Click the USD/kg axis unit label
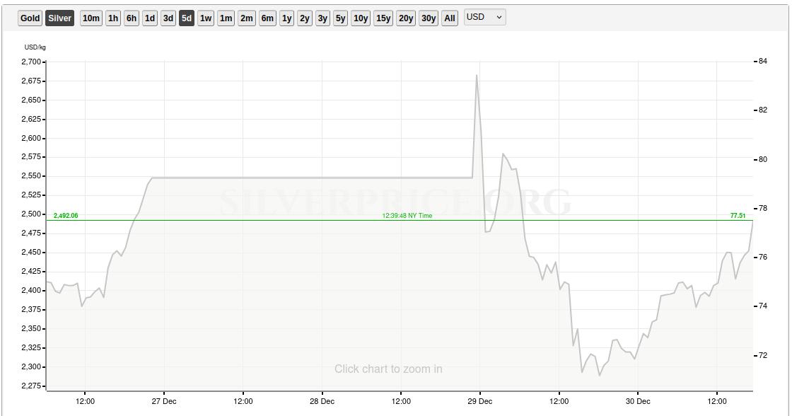Screen dimensions: 792x416 pyautogui.click(x=35, y=47)
